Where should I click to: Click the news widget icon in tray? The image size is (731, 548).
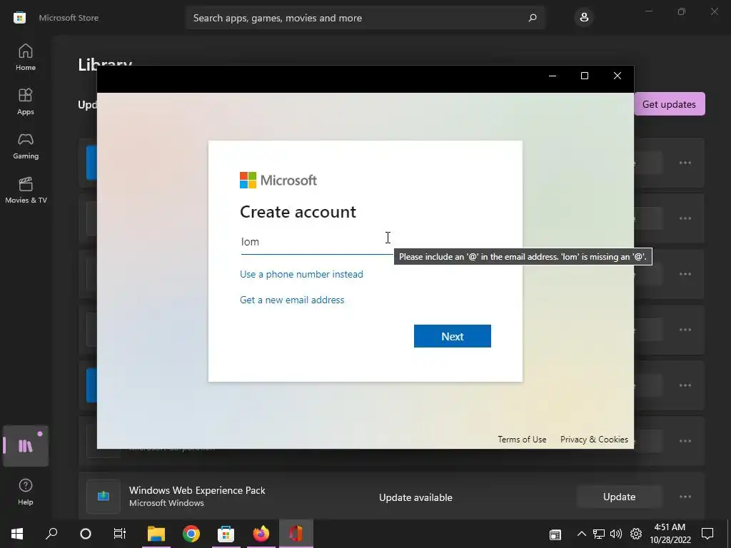[x=555, y=534]
